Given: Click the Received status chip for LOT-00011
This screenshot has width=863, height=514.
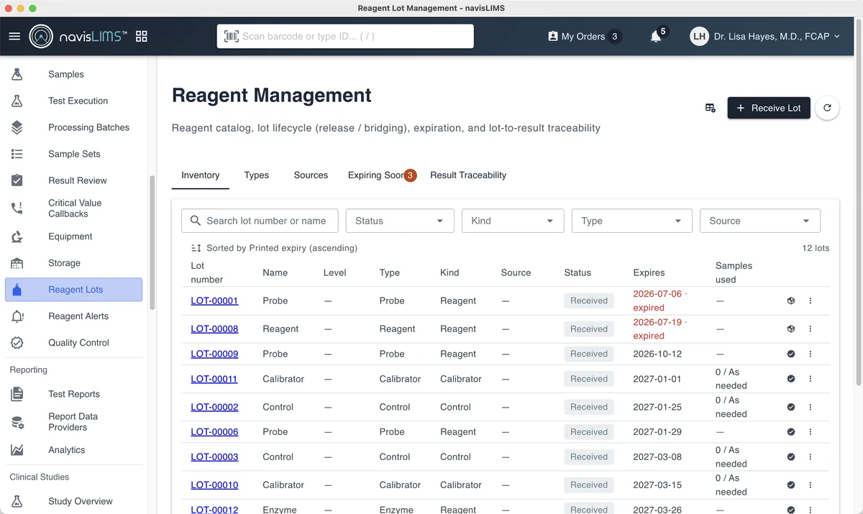Looking at the screenshot, I should [589, 379].
